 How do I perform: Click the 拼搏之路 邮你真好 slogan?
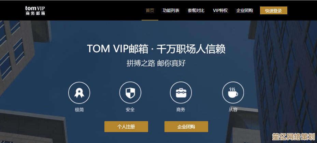[x=156, y=63]
